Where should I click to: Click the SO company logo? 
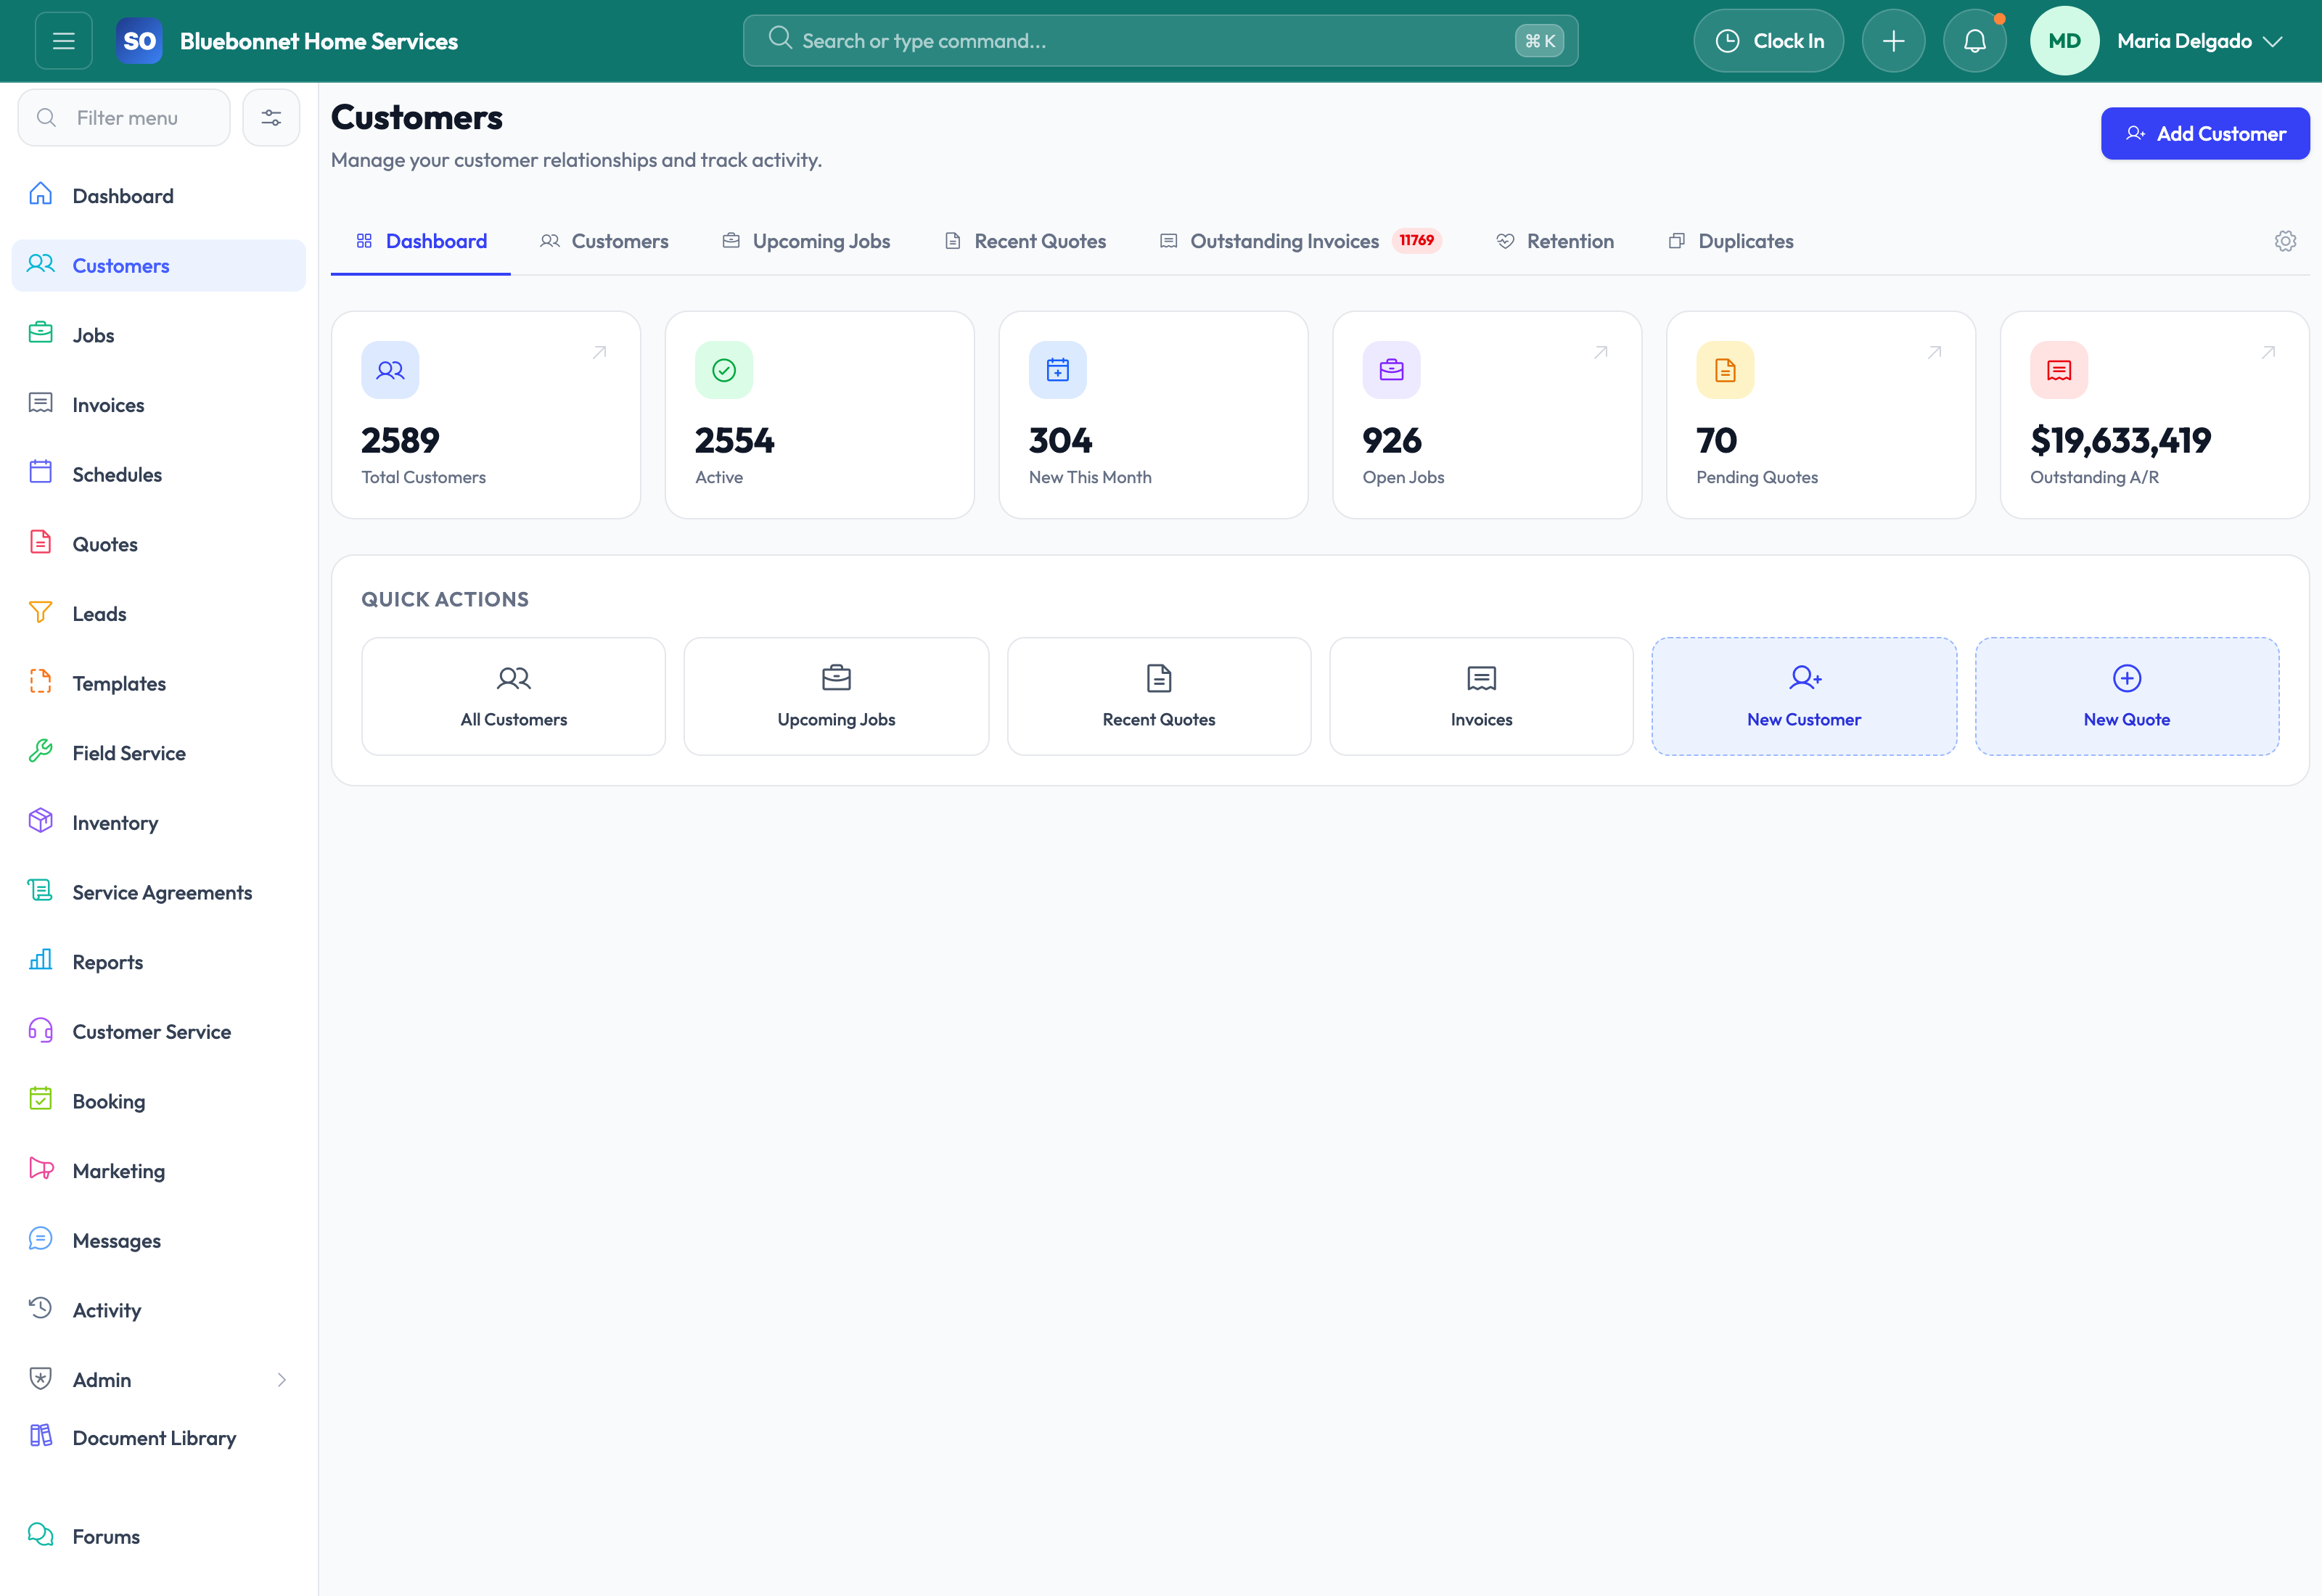pos(139,41)
